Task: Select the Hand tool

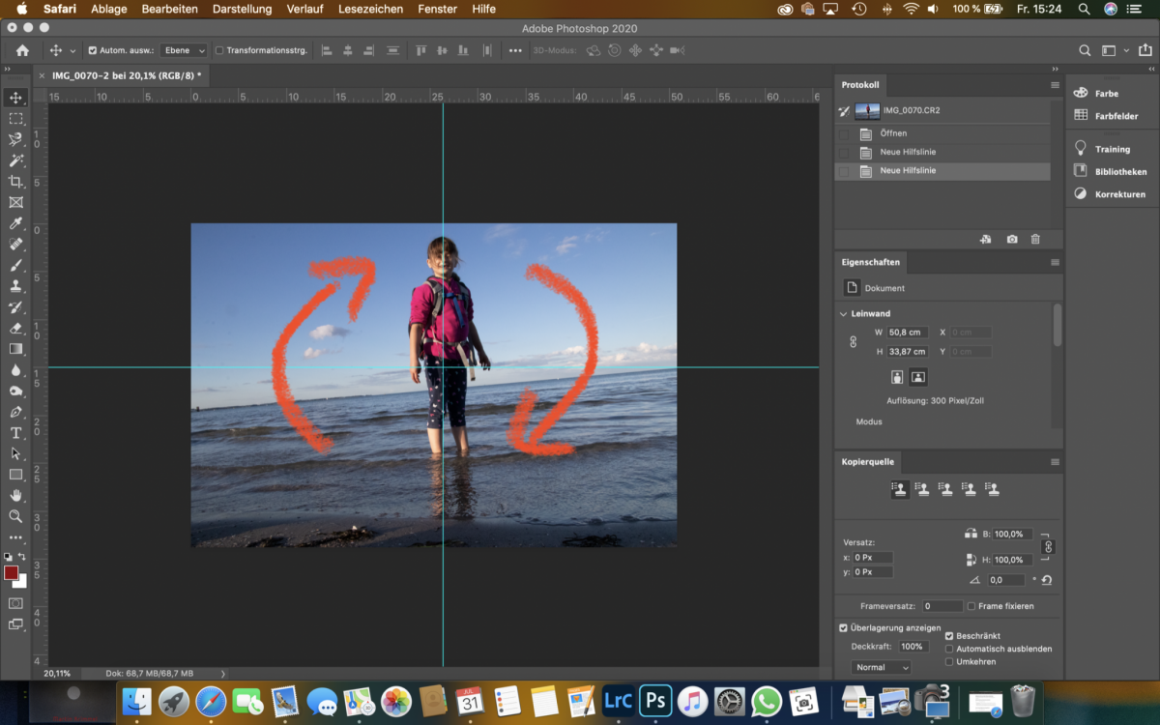Action: (x=16, y=495)
